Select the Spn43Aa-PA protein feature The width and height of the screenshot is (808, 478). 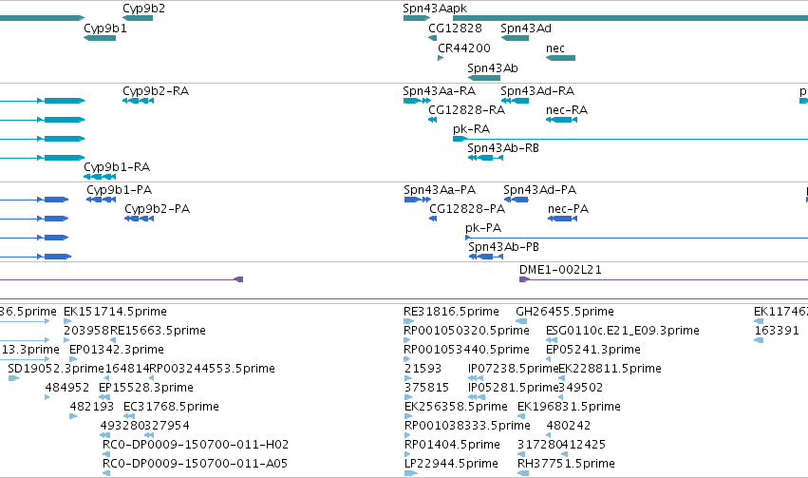(x=418, y=200)
